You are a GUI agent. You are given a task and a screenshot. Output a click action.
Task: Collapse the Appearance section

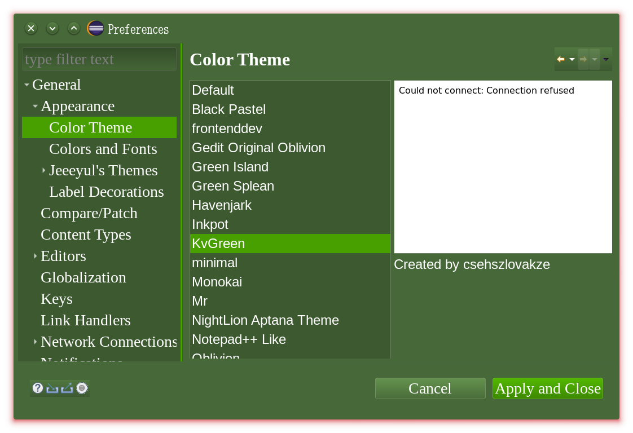coord(34,106)
